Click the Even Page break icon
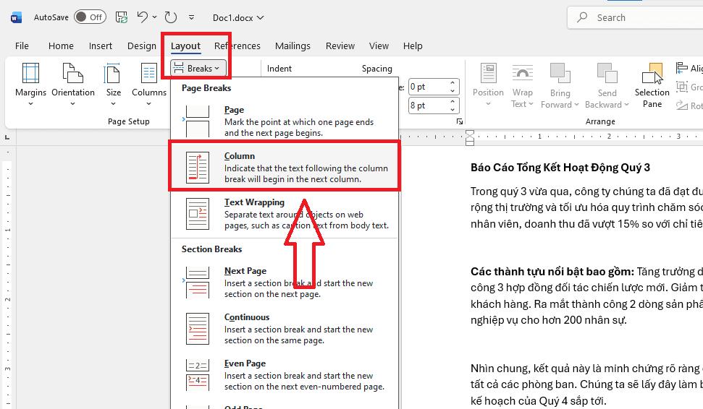 (198, 375)
